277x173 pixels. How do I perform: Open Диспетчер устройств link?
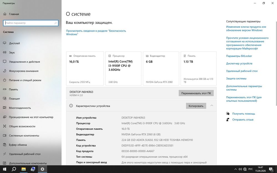coord(239,63)
